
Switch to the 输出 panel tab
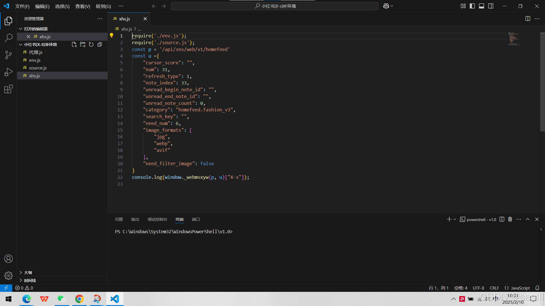pos(135,219)
